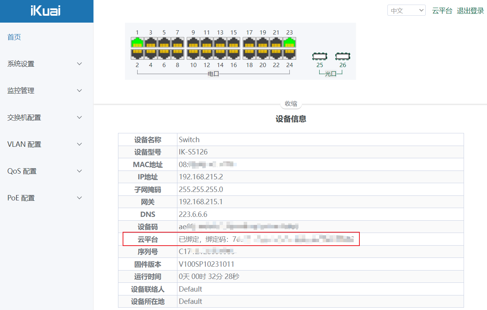The height and width of the screenshot is (310, 487).
Task: Select port 14 icon
Action: pyautogui.click(x=220, y=54)
